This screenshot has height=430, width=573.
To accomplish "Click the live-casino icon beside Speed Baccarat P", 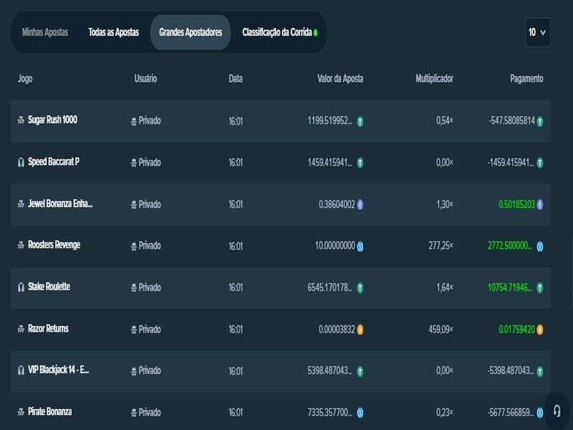I will 21,162.
